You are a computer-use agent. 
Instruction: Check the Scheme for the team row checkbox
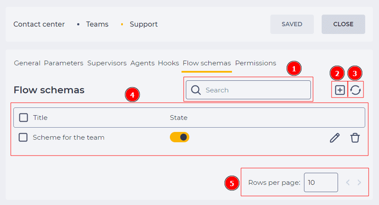(x=23, y=137)
